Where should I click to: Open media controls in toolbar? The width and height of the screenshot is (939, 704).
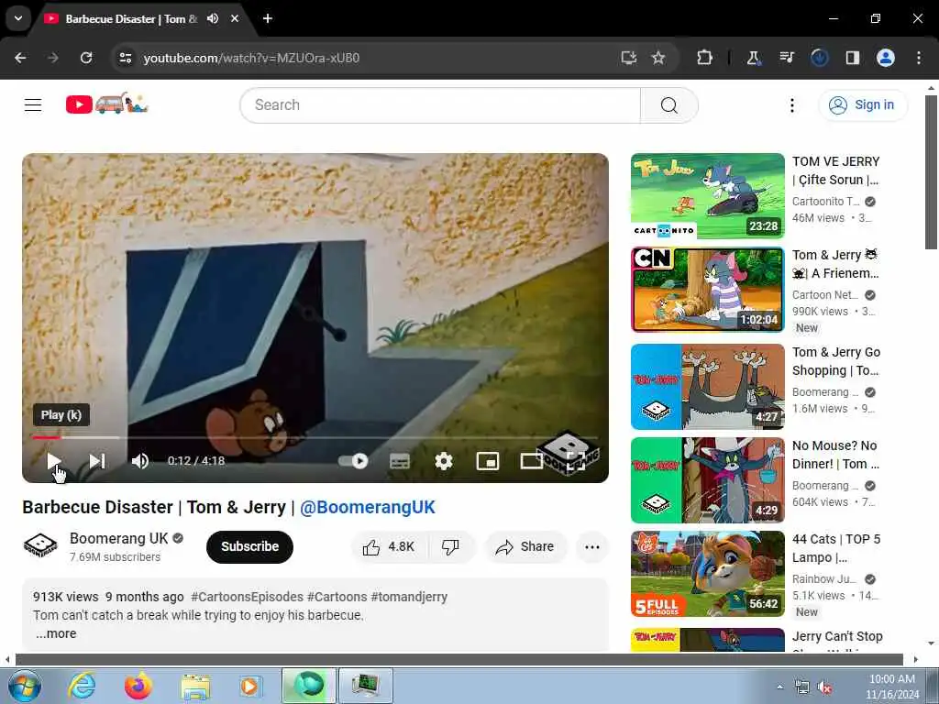[x=786, y=58]
